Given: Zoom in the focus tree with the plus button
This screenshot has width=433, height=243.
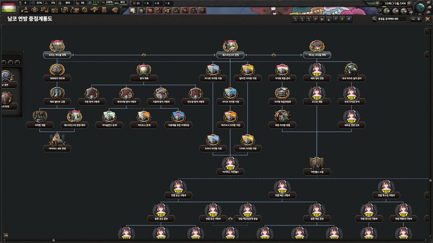Looking at the screenshot, I should coord(419,19).
